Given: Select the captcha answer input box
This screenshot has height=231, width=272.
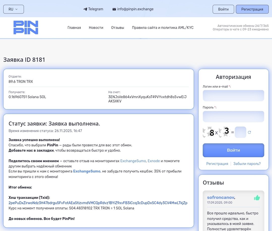Looking at the screenshot, I should [x=240, y=132].
